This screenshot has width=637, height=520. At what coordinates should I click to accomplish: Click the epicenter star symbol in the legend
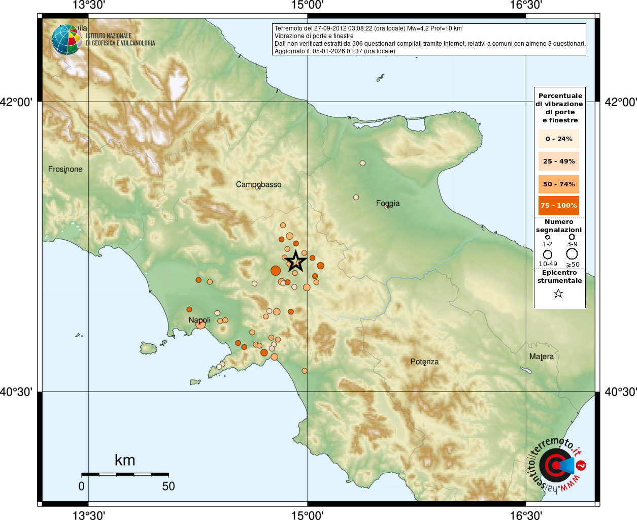(558, 294)
